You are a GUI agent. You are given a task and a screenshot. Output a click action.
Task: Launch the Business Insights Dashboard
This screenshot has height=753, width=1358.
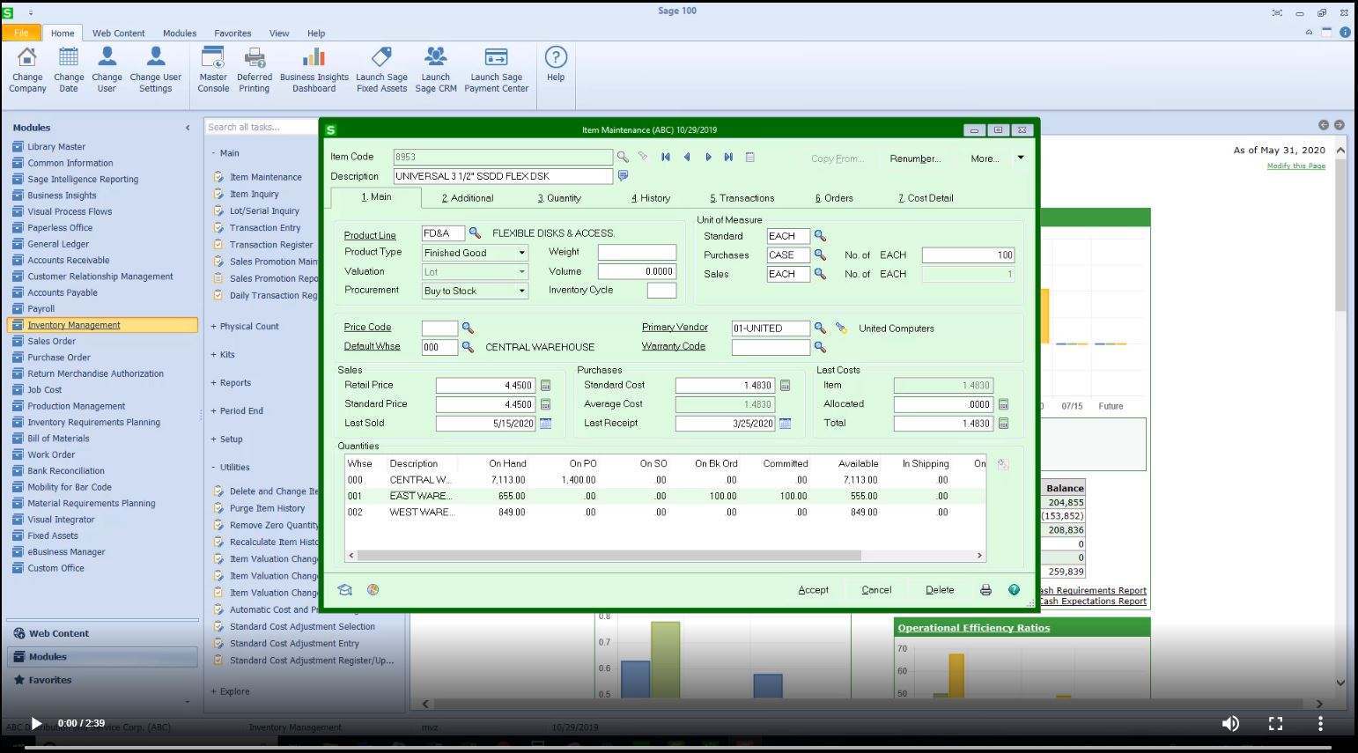click(314, 69)
